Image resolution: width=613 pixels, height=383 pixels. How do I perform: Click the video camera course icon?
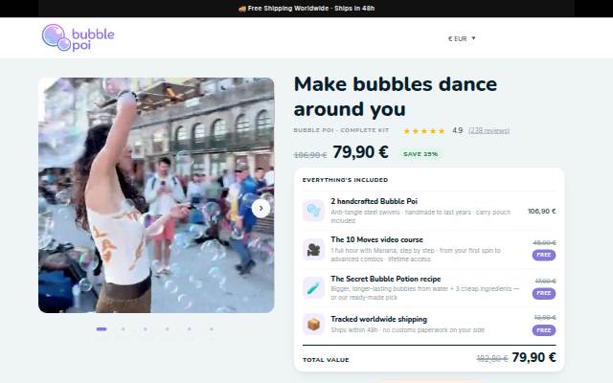(x=313, y=249)
